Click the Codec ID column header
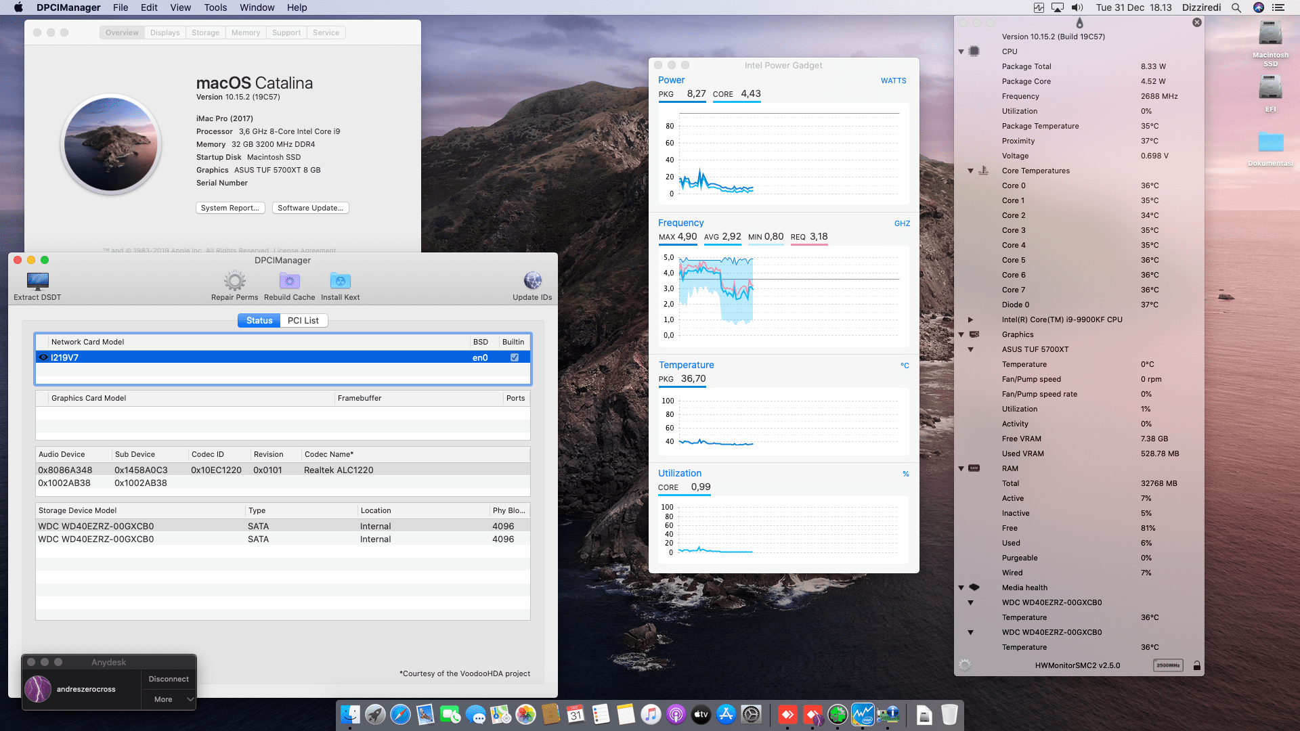Screen dimensions: 1300x731 [x=219, y=454]
